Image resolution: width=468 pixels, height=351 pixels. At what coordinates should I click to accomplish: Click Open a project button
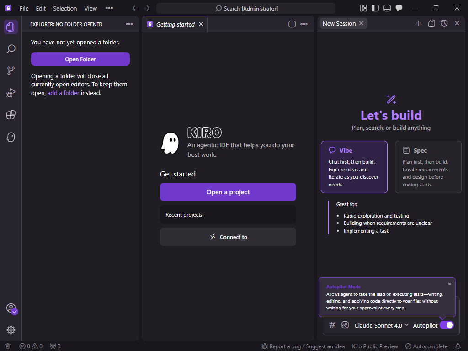click(x=228, y=192)
